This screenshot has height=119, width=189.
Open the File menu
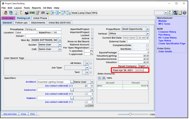click(4, 8)
